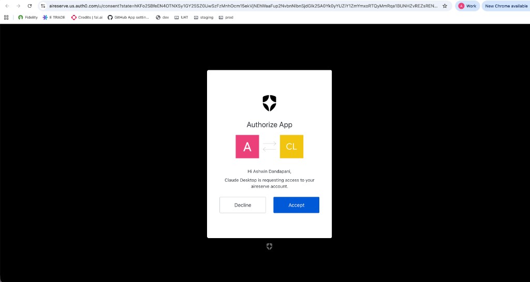
Task: Reload the auth0 consent page
Action: pyautogui.click(x=30, y=6)
